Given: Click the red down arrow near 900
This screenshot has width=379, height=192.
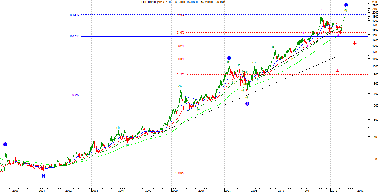Looking at the screenshot, I should click(x=337, y=71).
